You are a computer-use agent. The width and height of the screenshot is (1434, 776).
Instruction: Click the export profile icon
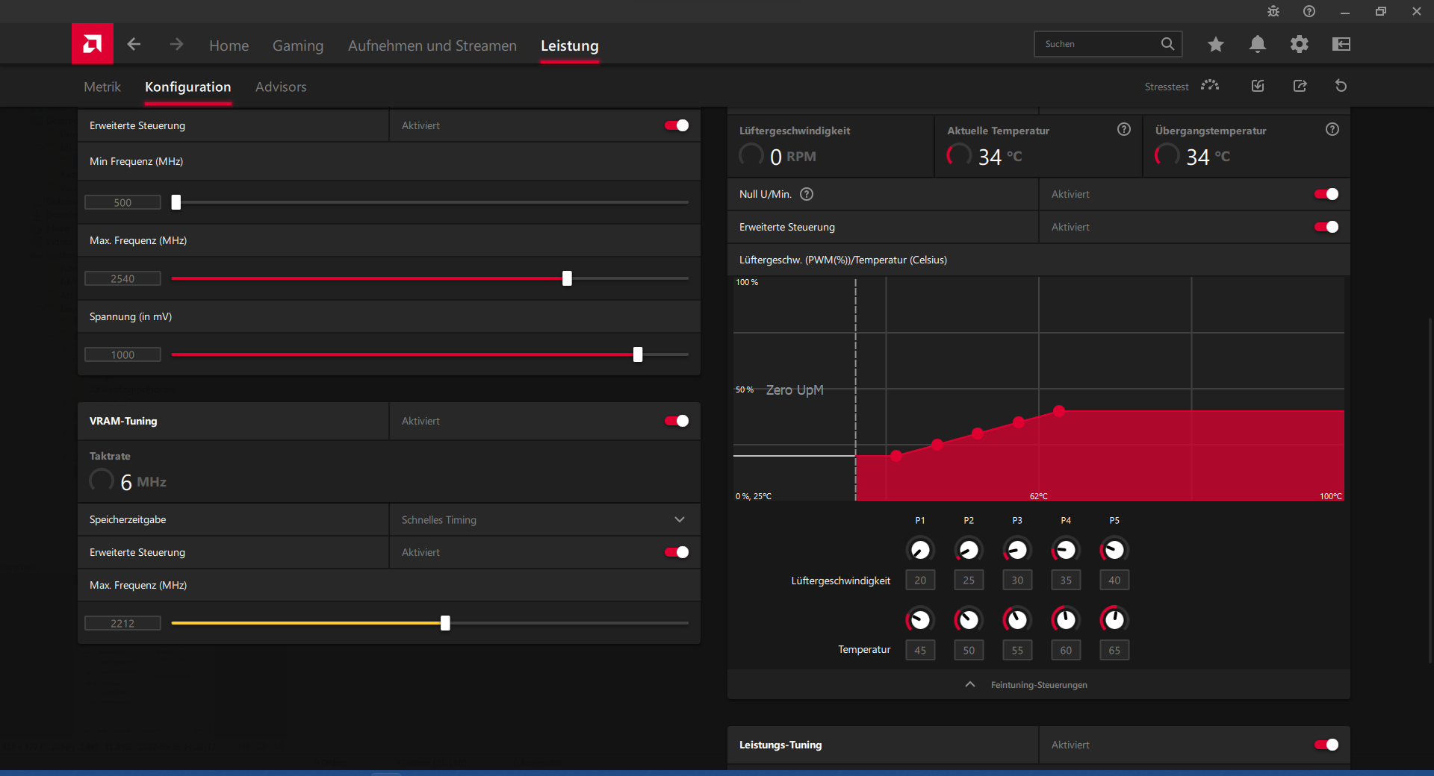pos(1300,86)
